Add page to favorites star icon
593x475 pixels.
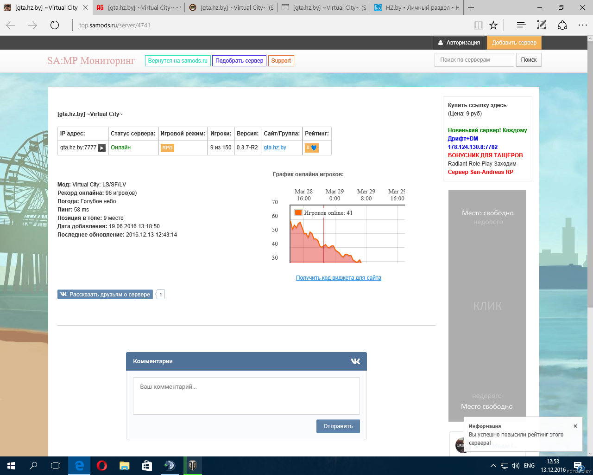pos(493,25)
